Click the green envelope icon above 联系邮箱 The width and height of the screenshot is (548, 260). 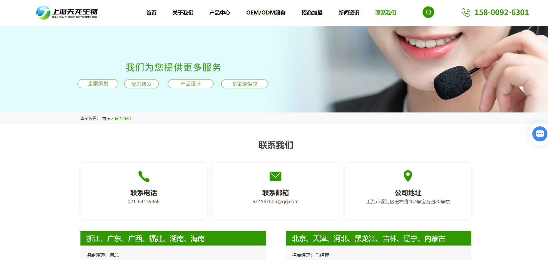coord(275,176)
